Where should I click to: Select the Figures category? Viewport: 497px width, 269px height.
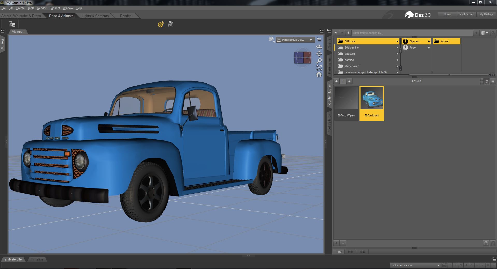click(x=416, y=41)
